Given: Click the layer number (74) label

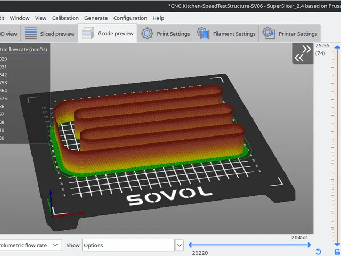Looking at the screenshot, I should pyautogui.click(x=320, y=53).
